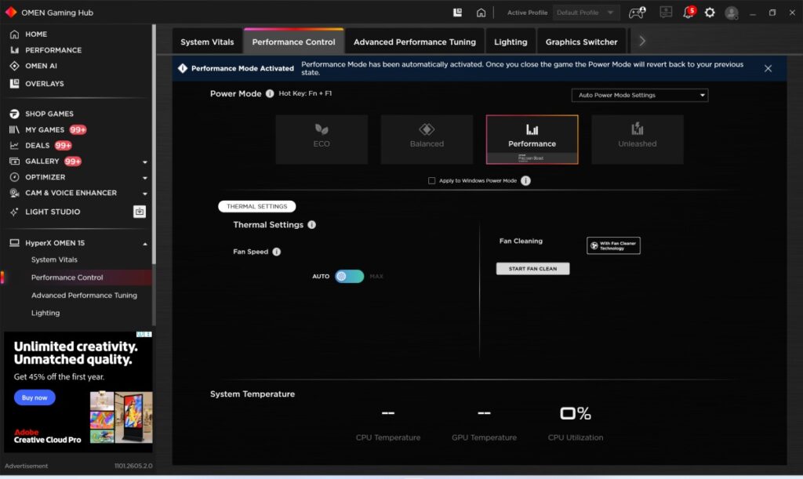Screen dimensions: 803x479
Task: Dismiss Performance Mode Activated banner
Action: [x=768, y=68]
